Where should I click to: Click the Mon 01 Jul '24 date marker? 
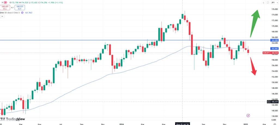click(x=182, y=123)
